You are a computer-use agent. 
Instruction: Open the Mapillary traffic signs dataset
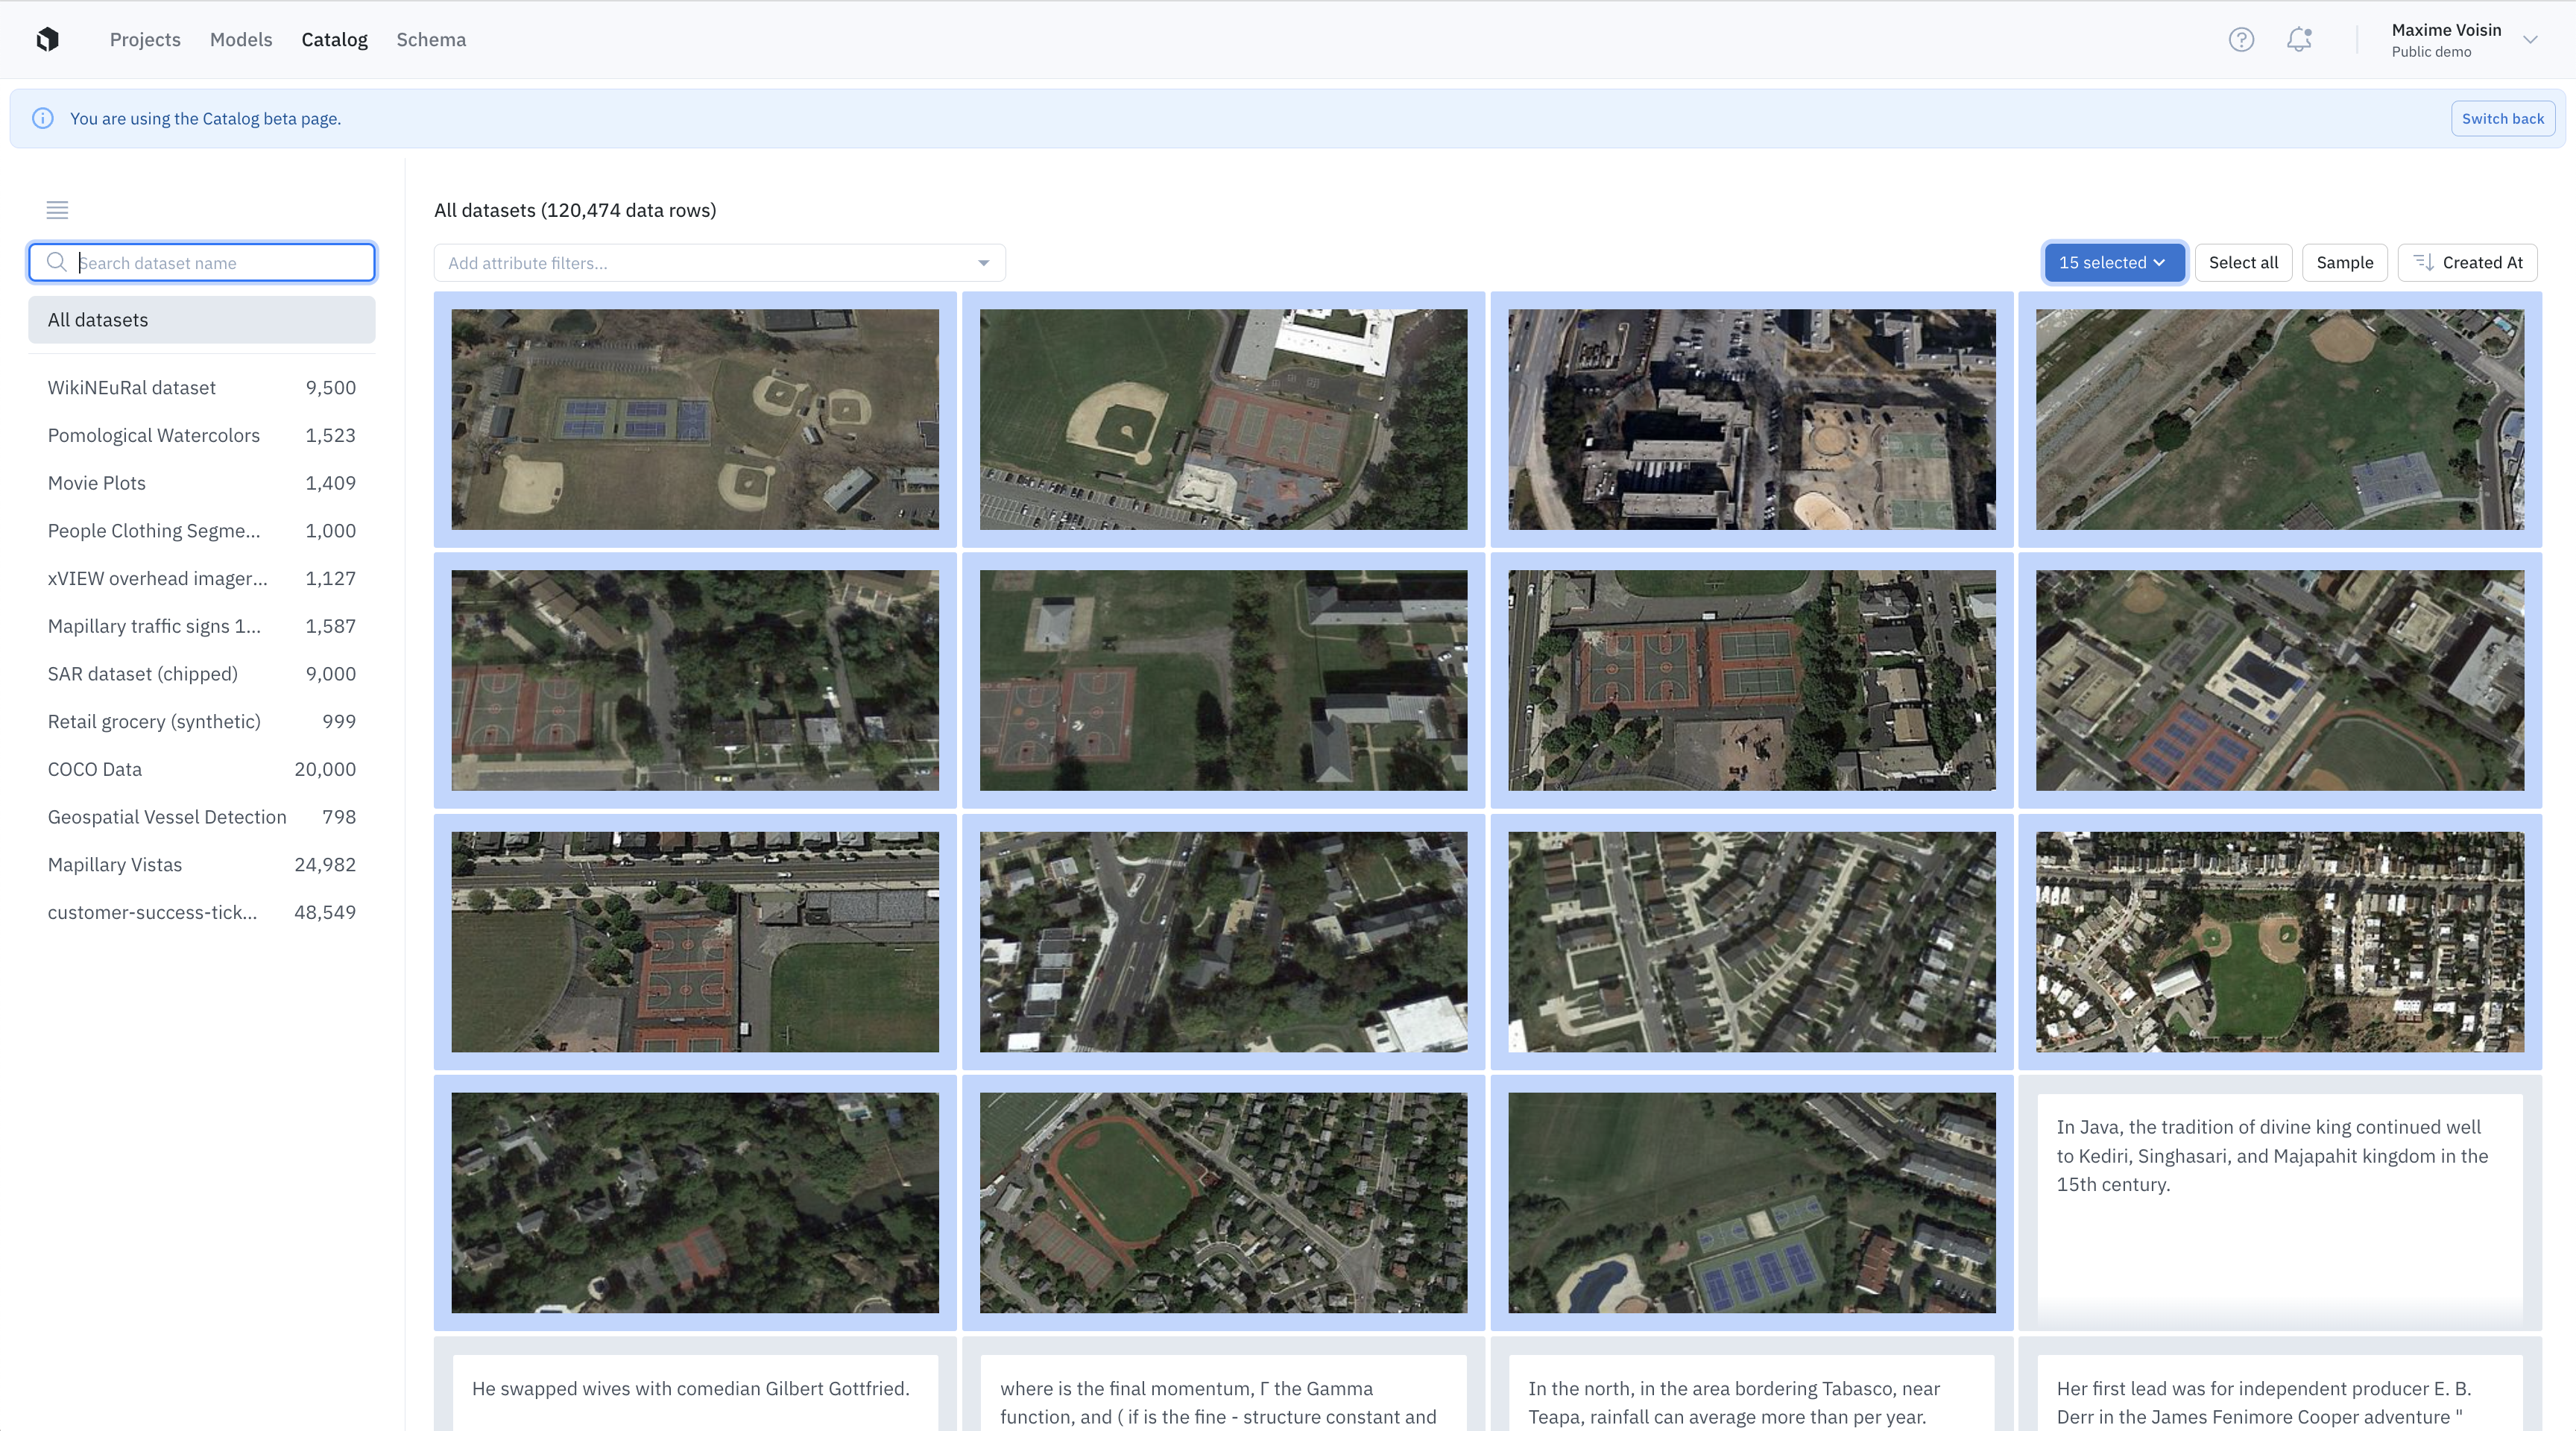click(x=202, y=626)
